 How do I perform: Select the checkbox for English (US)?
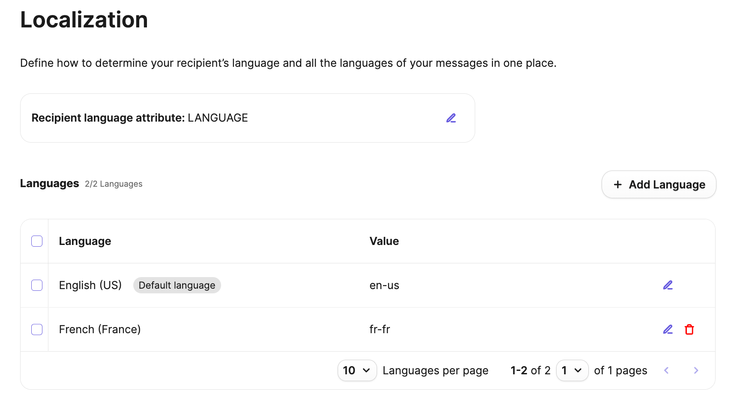tap(37, 285)
